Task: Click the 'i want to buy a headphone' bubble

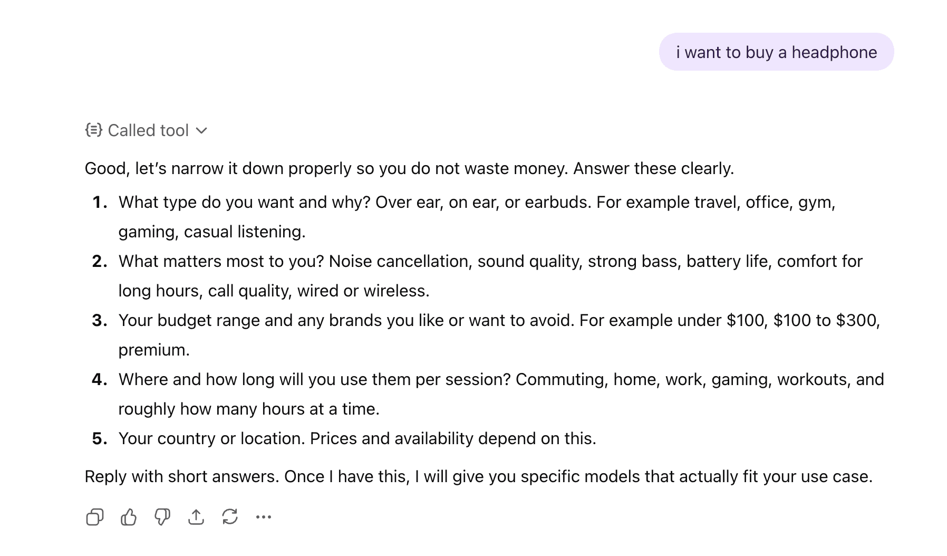Action: pyautogui.click(x=776, y=52)
